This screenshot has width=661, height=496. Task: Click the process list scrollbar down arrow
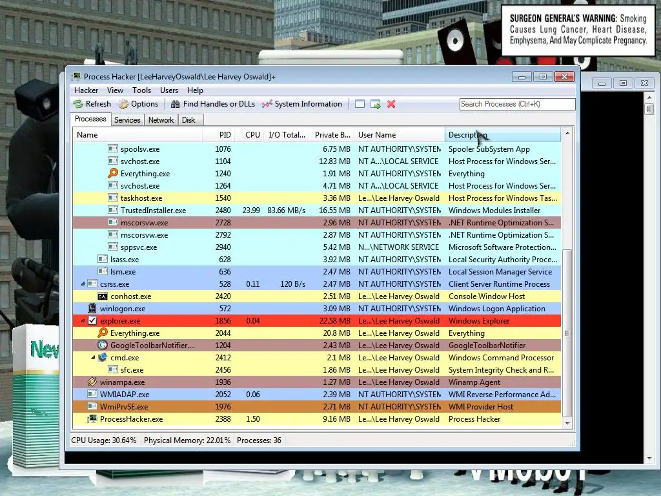pos(567,423)
